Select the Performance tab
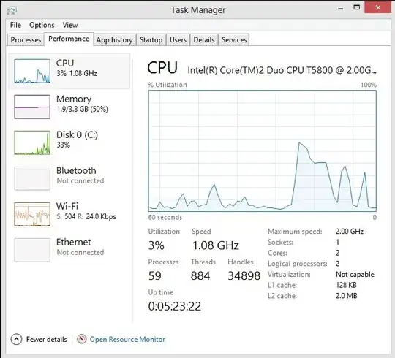 pyautogui.click(x=69, y=39)
